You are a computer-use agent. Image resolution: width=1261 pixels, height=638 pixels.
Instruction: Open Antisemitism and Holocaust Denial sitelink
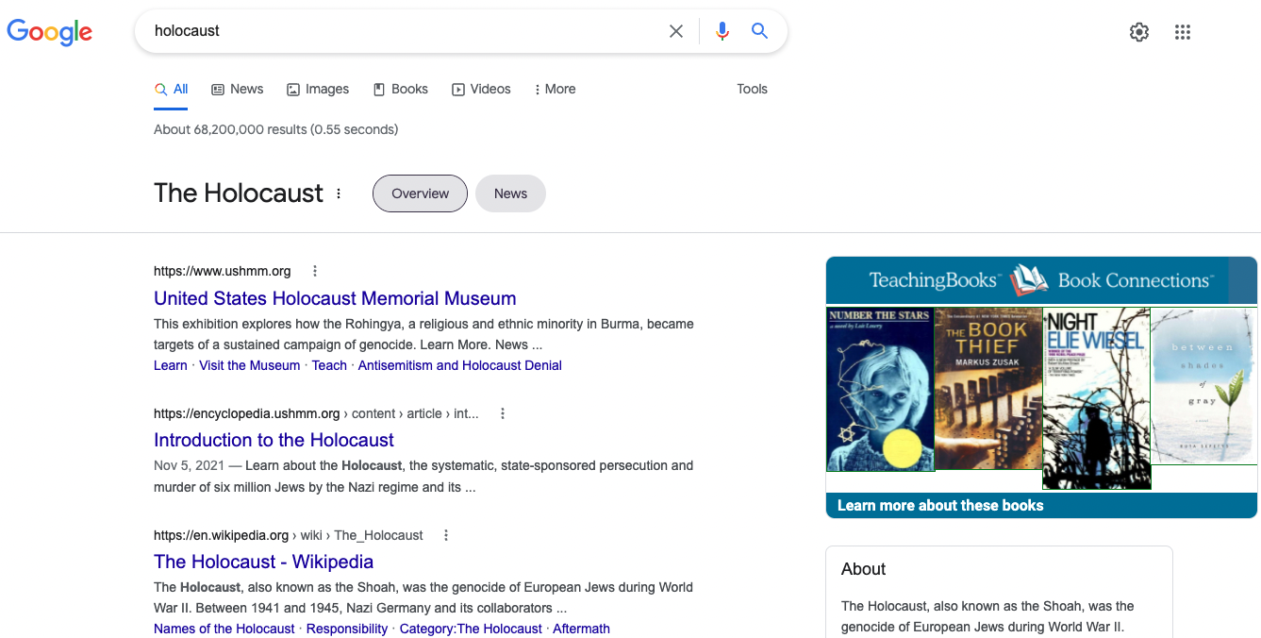coord(459,365)
